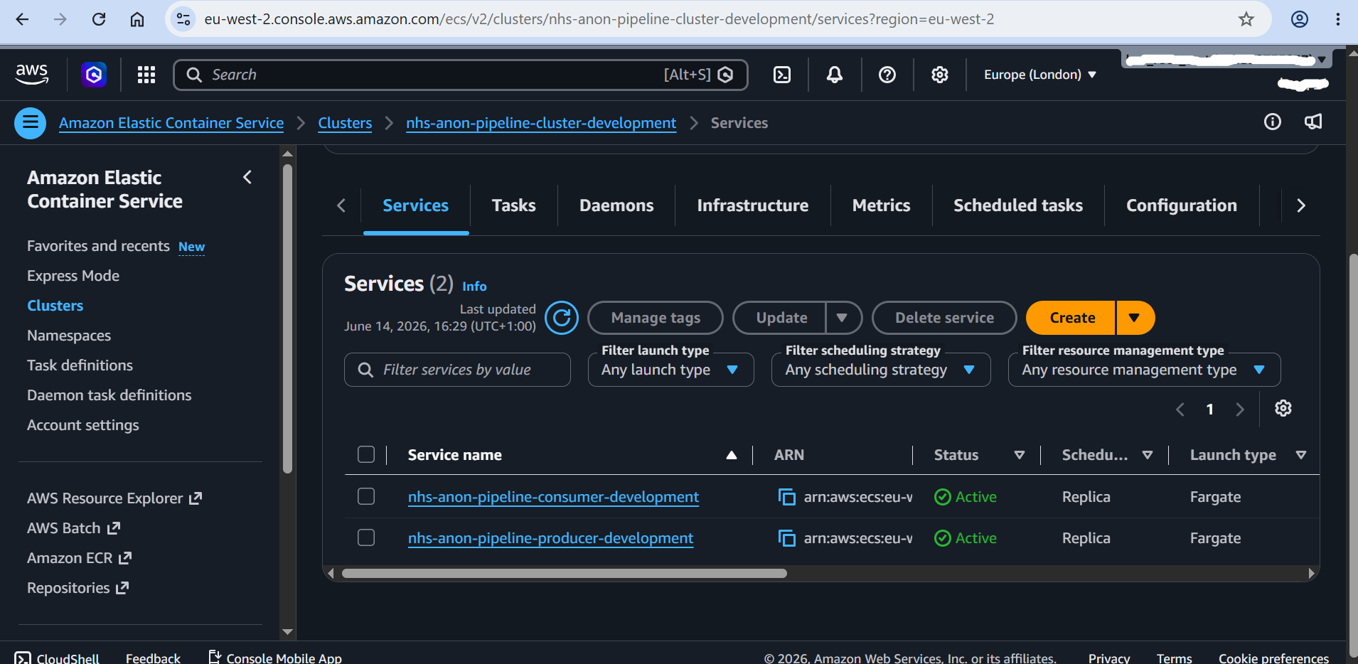This screenshot has width=1358, height=664.
Task: Open the Services Info link
Action: tap(474, 287)
